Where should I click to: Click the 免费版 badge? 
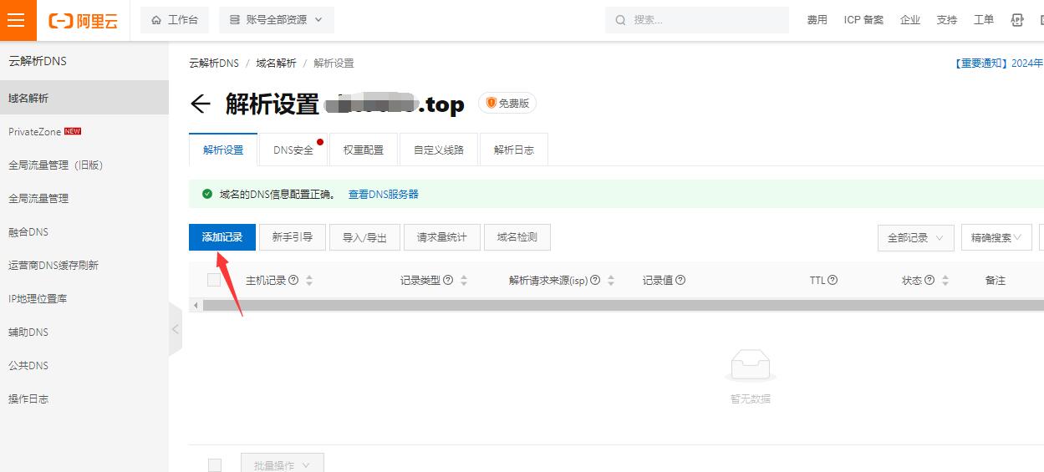[507, 103]
